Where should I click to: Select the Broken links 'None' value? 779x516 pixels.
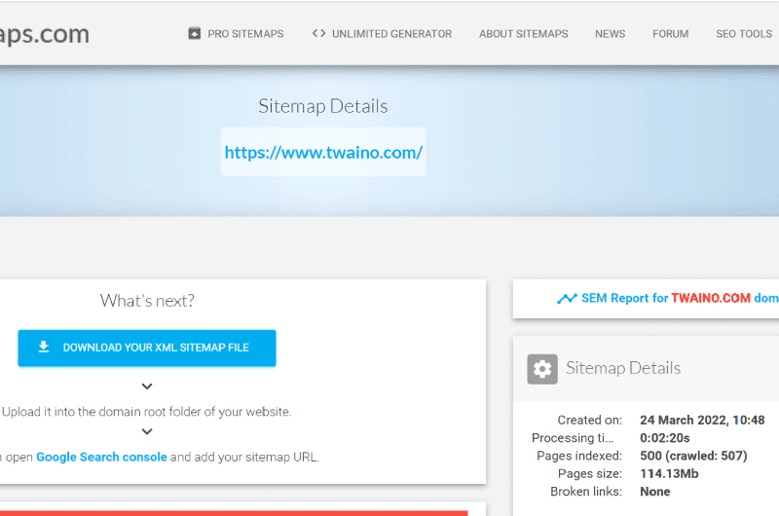pyautogui.click(x=654, y=492)
